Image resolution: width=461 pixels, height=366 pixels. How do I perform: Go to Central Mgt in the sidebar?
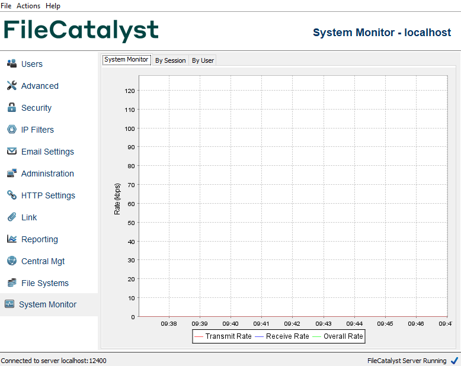click(43, 261)
